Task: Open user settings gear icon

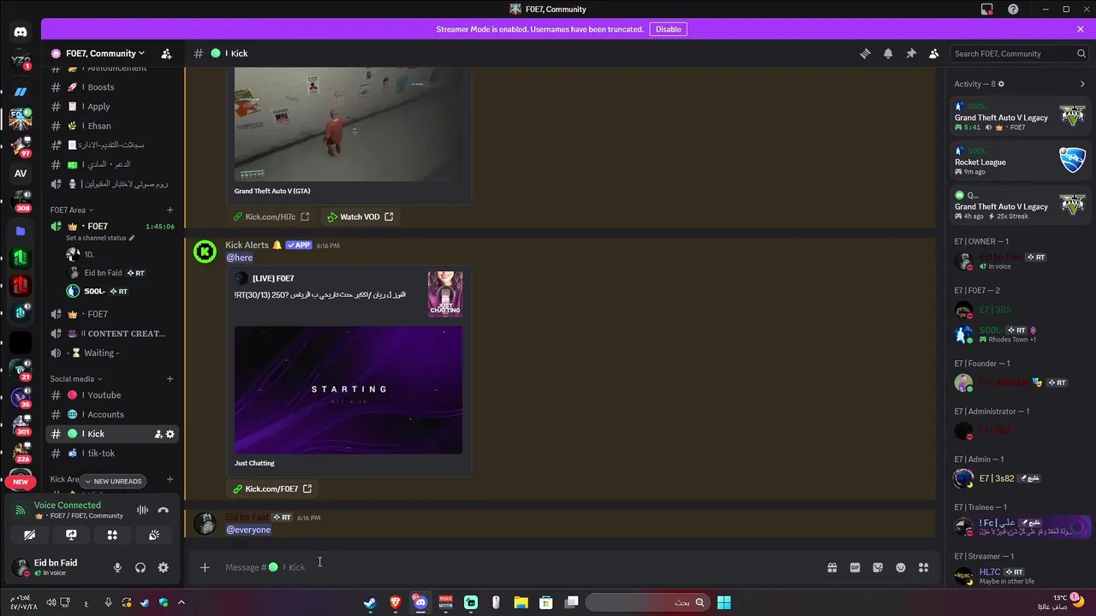Action: click(163, 567)
